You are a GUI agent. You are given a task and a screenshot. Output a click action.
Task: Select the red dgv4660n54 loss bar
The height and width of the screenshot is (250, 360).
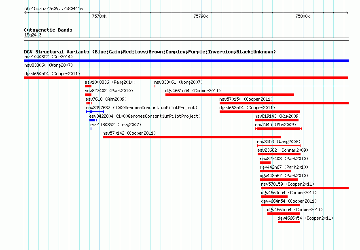click(186, 78)
